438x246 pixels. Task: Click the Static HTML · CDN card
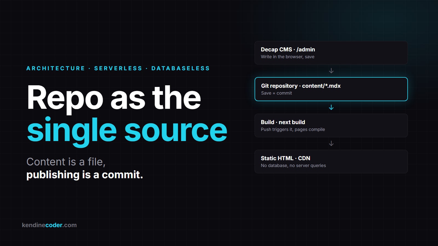[331, 162]
